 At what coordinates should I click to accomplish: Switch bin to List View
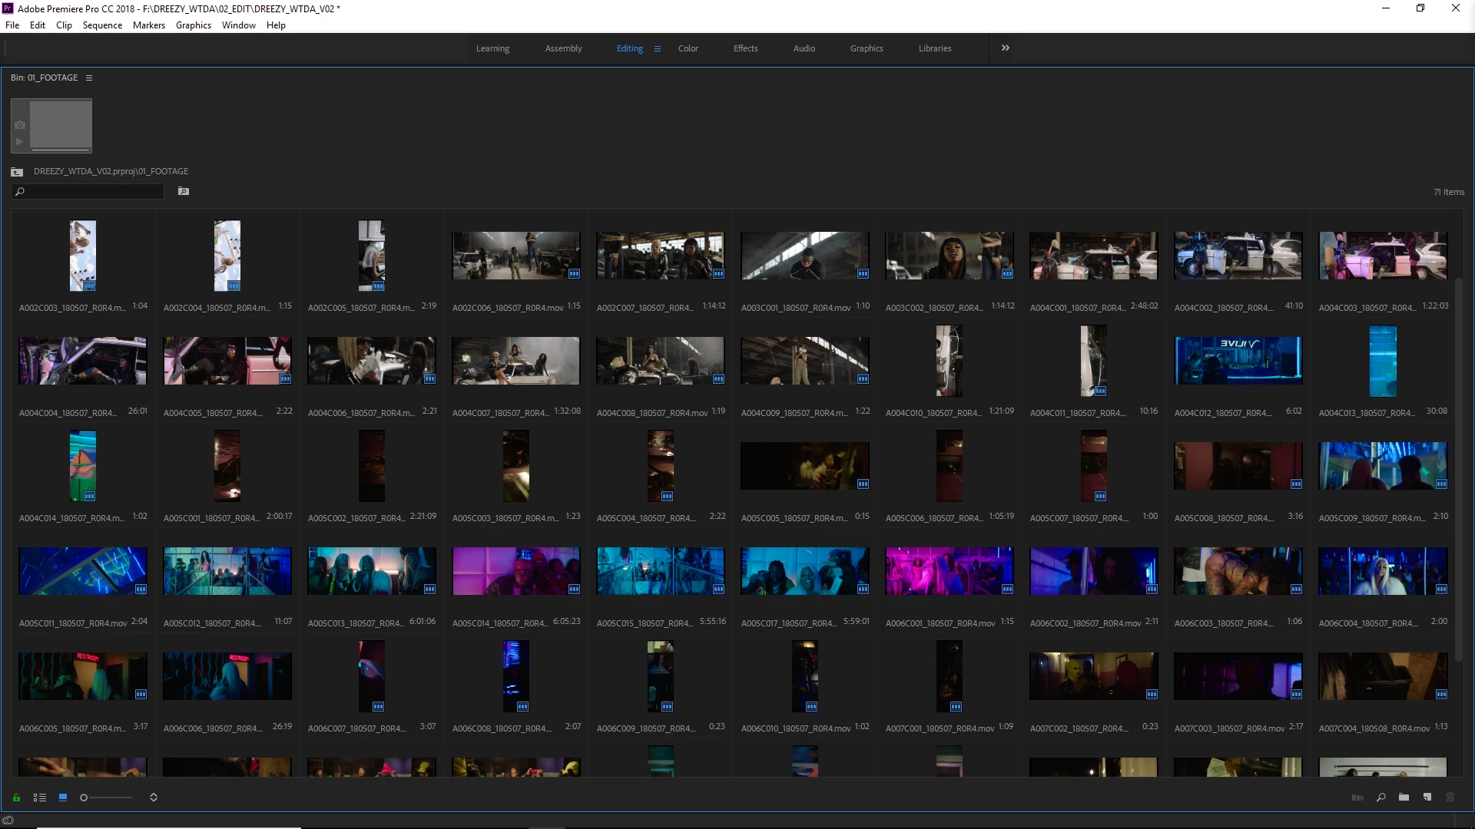(40, 798)
